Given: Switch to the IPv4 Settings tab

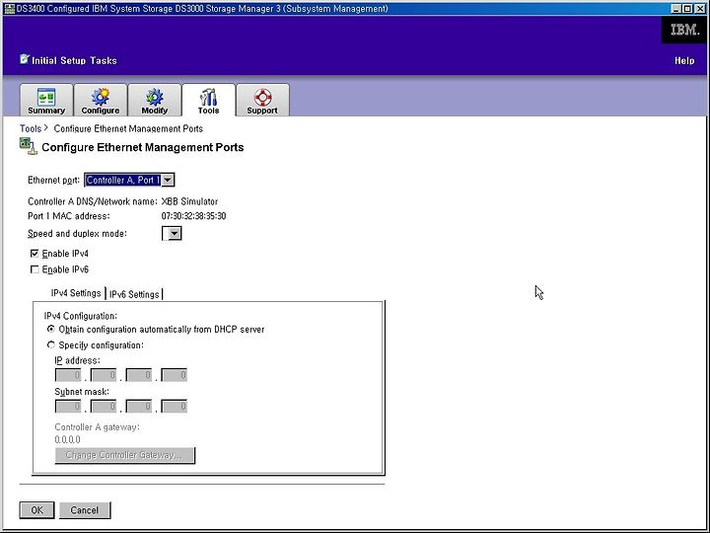Looking at the screenshot, I should [x=76, y=293].
